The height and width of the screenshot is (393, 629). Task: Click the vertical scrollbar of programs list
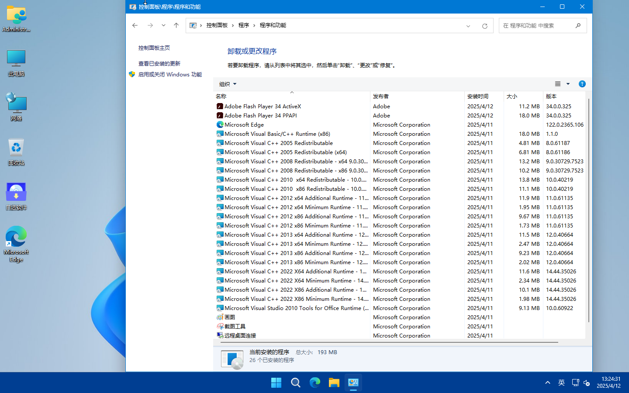click(x=589, y=210)
